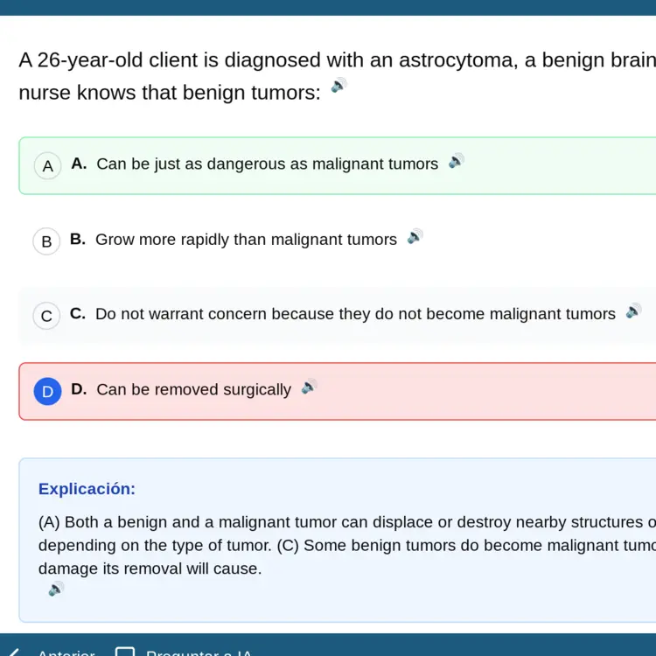Go to the Anterior question
The height and width of the screenshot is (656, 656).
click(x=66, y=653)
